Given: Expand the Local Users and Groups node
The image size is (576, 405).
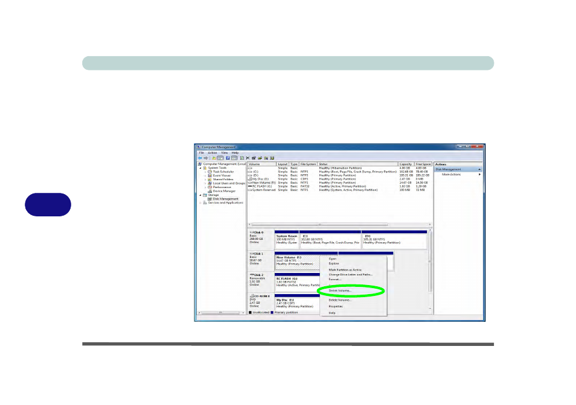Looking at the screenshot, I should pos(205,183).
